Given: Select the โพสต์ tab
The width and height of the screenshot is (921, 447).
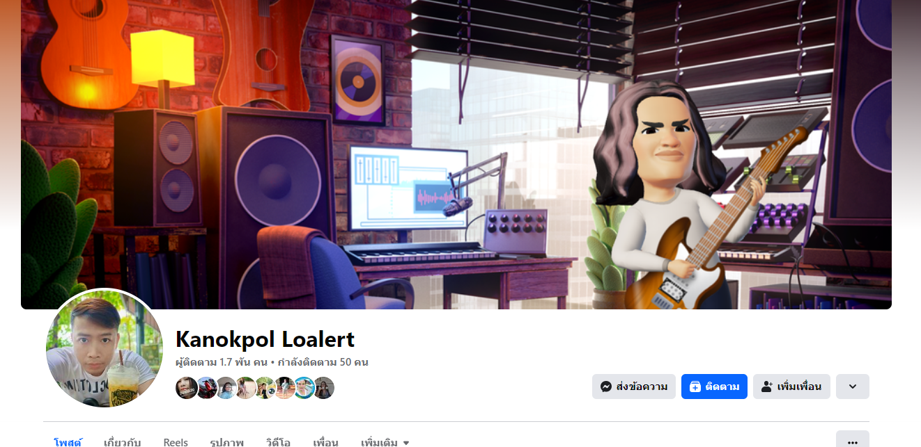Looking at the screenshot, I should click(x=68, y=442).
